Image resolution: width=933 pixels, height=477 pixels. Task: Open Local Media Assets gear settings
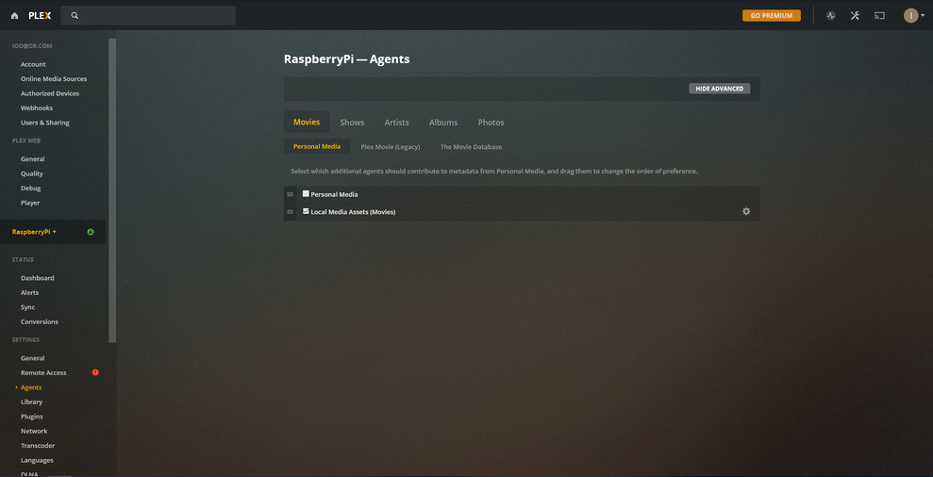point(746,211)
